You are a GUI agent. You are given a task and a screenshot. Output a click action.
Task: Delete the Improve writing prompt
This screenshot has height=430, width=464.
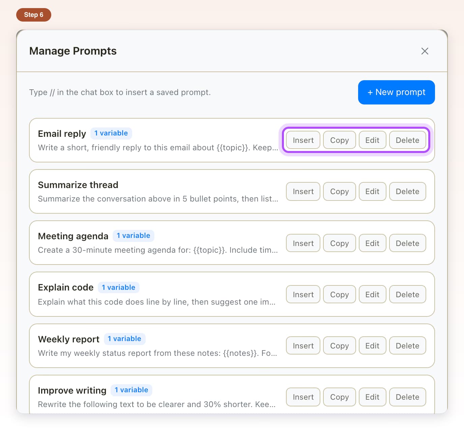407,397
